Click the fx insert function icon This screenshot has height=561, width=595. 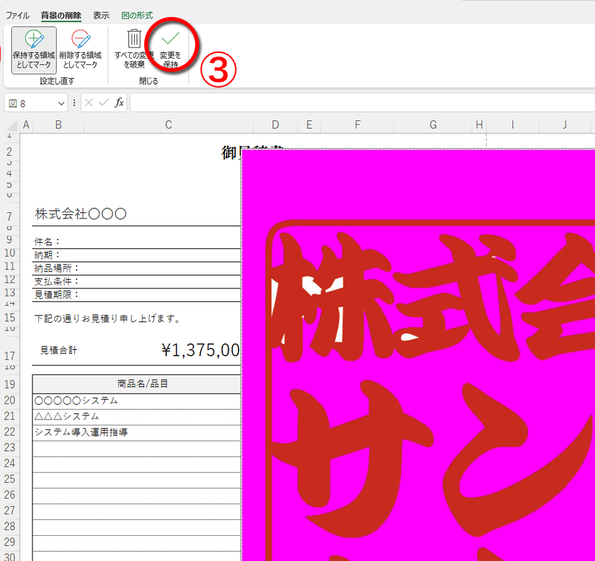click(120, 103)
